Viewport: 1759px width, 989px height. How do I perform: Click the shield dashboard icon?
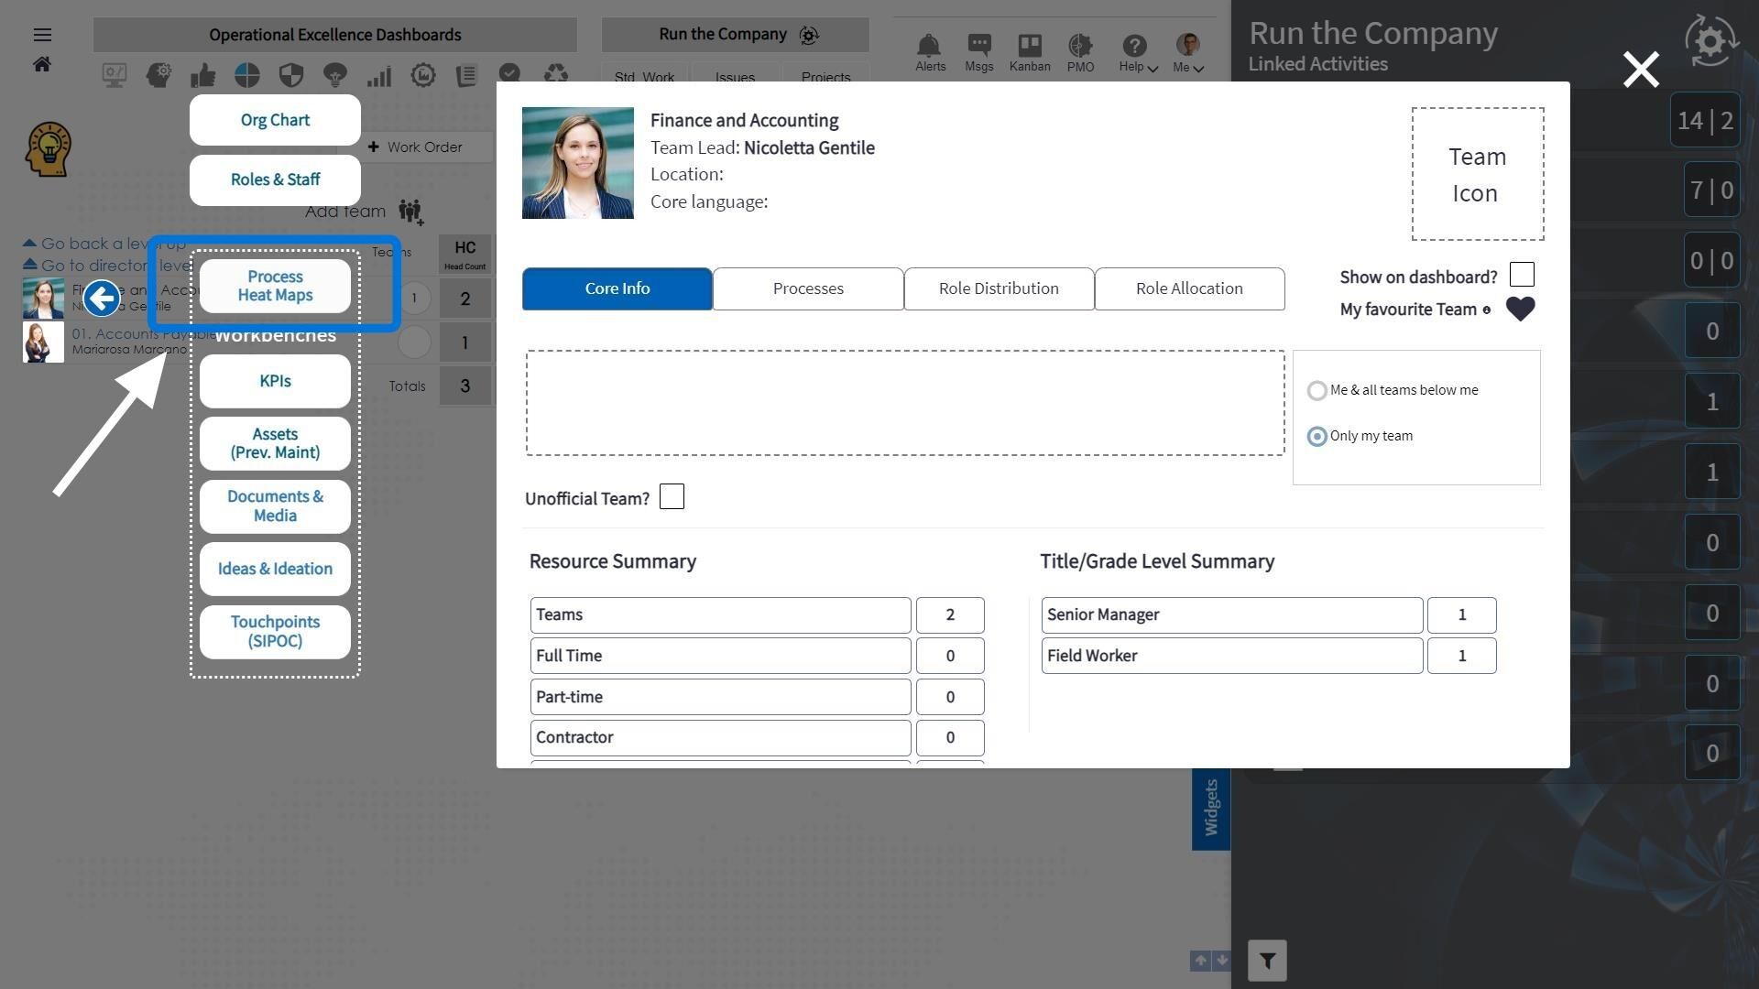[x=290, y=75]
